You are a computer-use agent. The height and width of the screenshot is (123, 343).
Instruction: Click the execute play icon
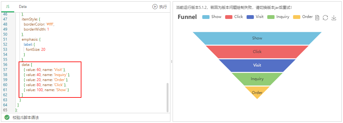pos(155,7)
